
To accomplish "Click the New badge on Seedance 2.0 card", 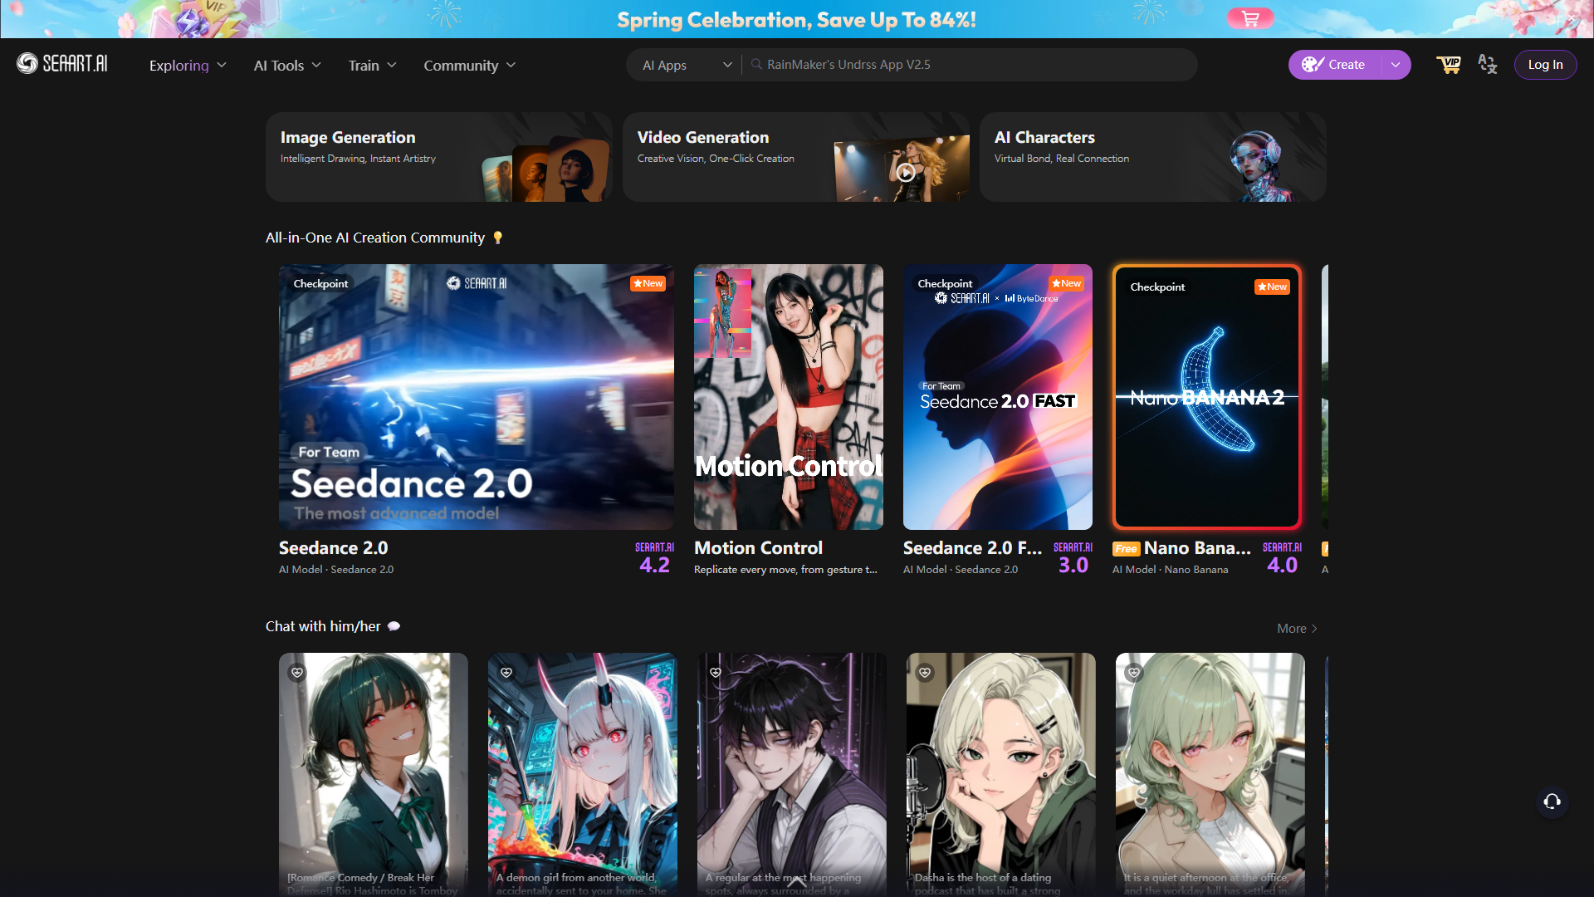I will (648, 284).
